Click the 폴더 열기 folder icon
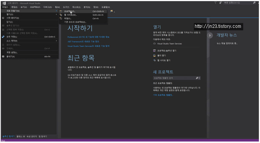Screen dimensions: 260x143 tap(154, 56)
